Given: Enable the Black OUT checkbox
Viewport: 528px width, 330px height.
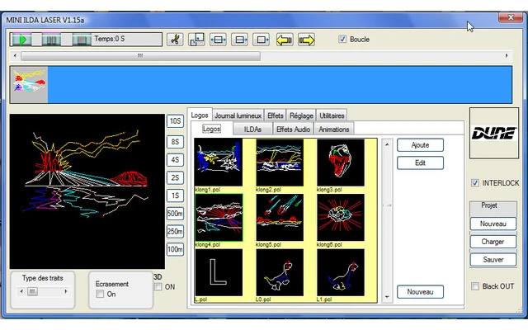Looking at the screenshot, I should click(x=475, y=286).
